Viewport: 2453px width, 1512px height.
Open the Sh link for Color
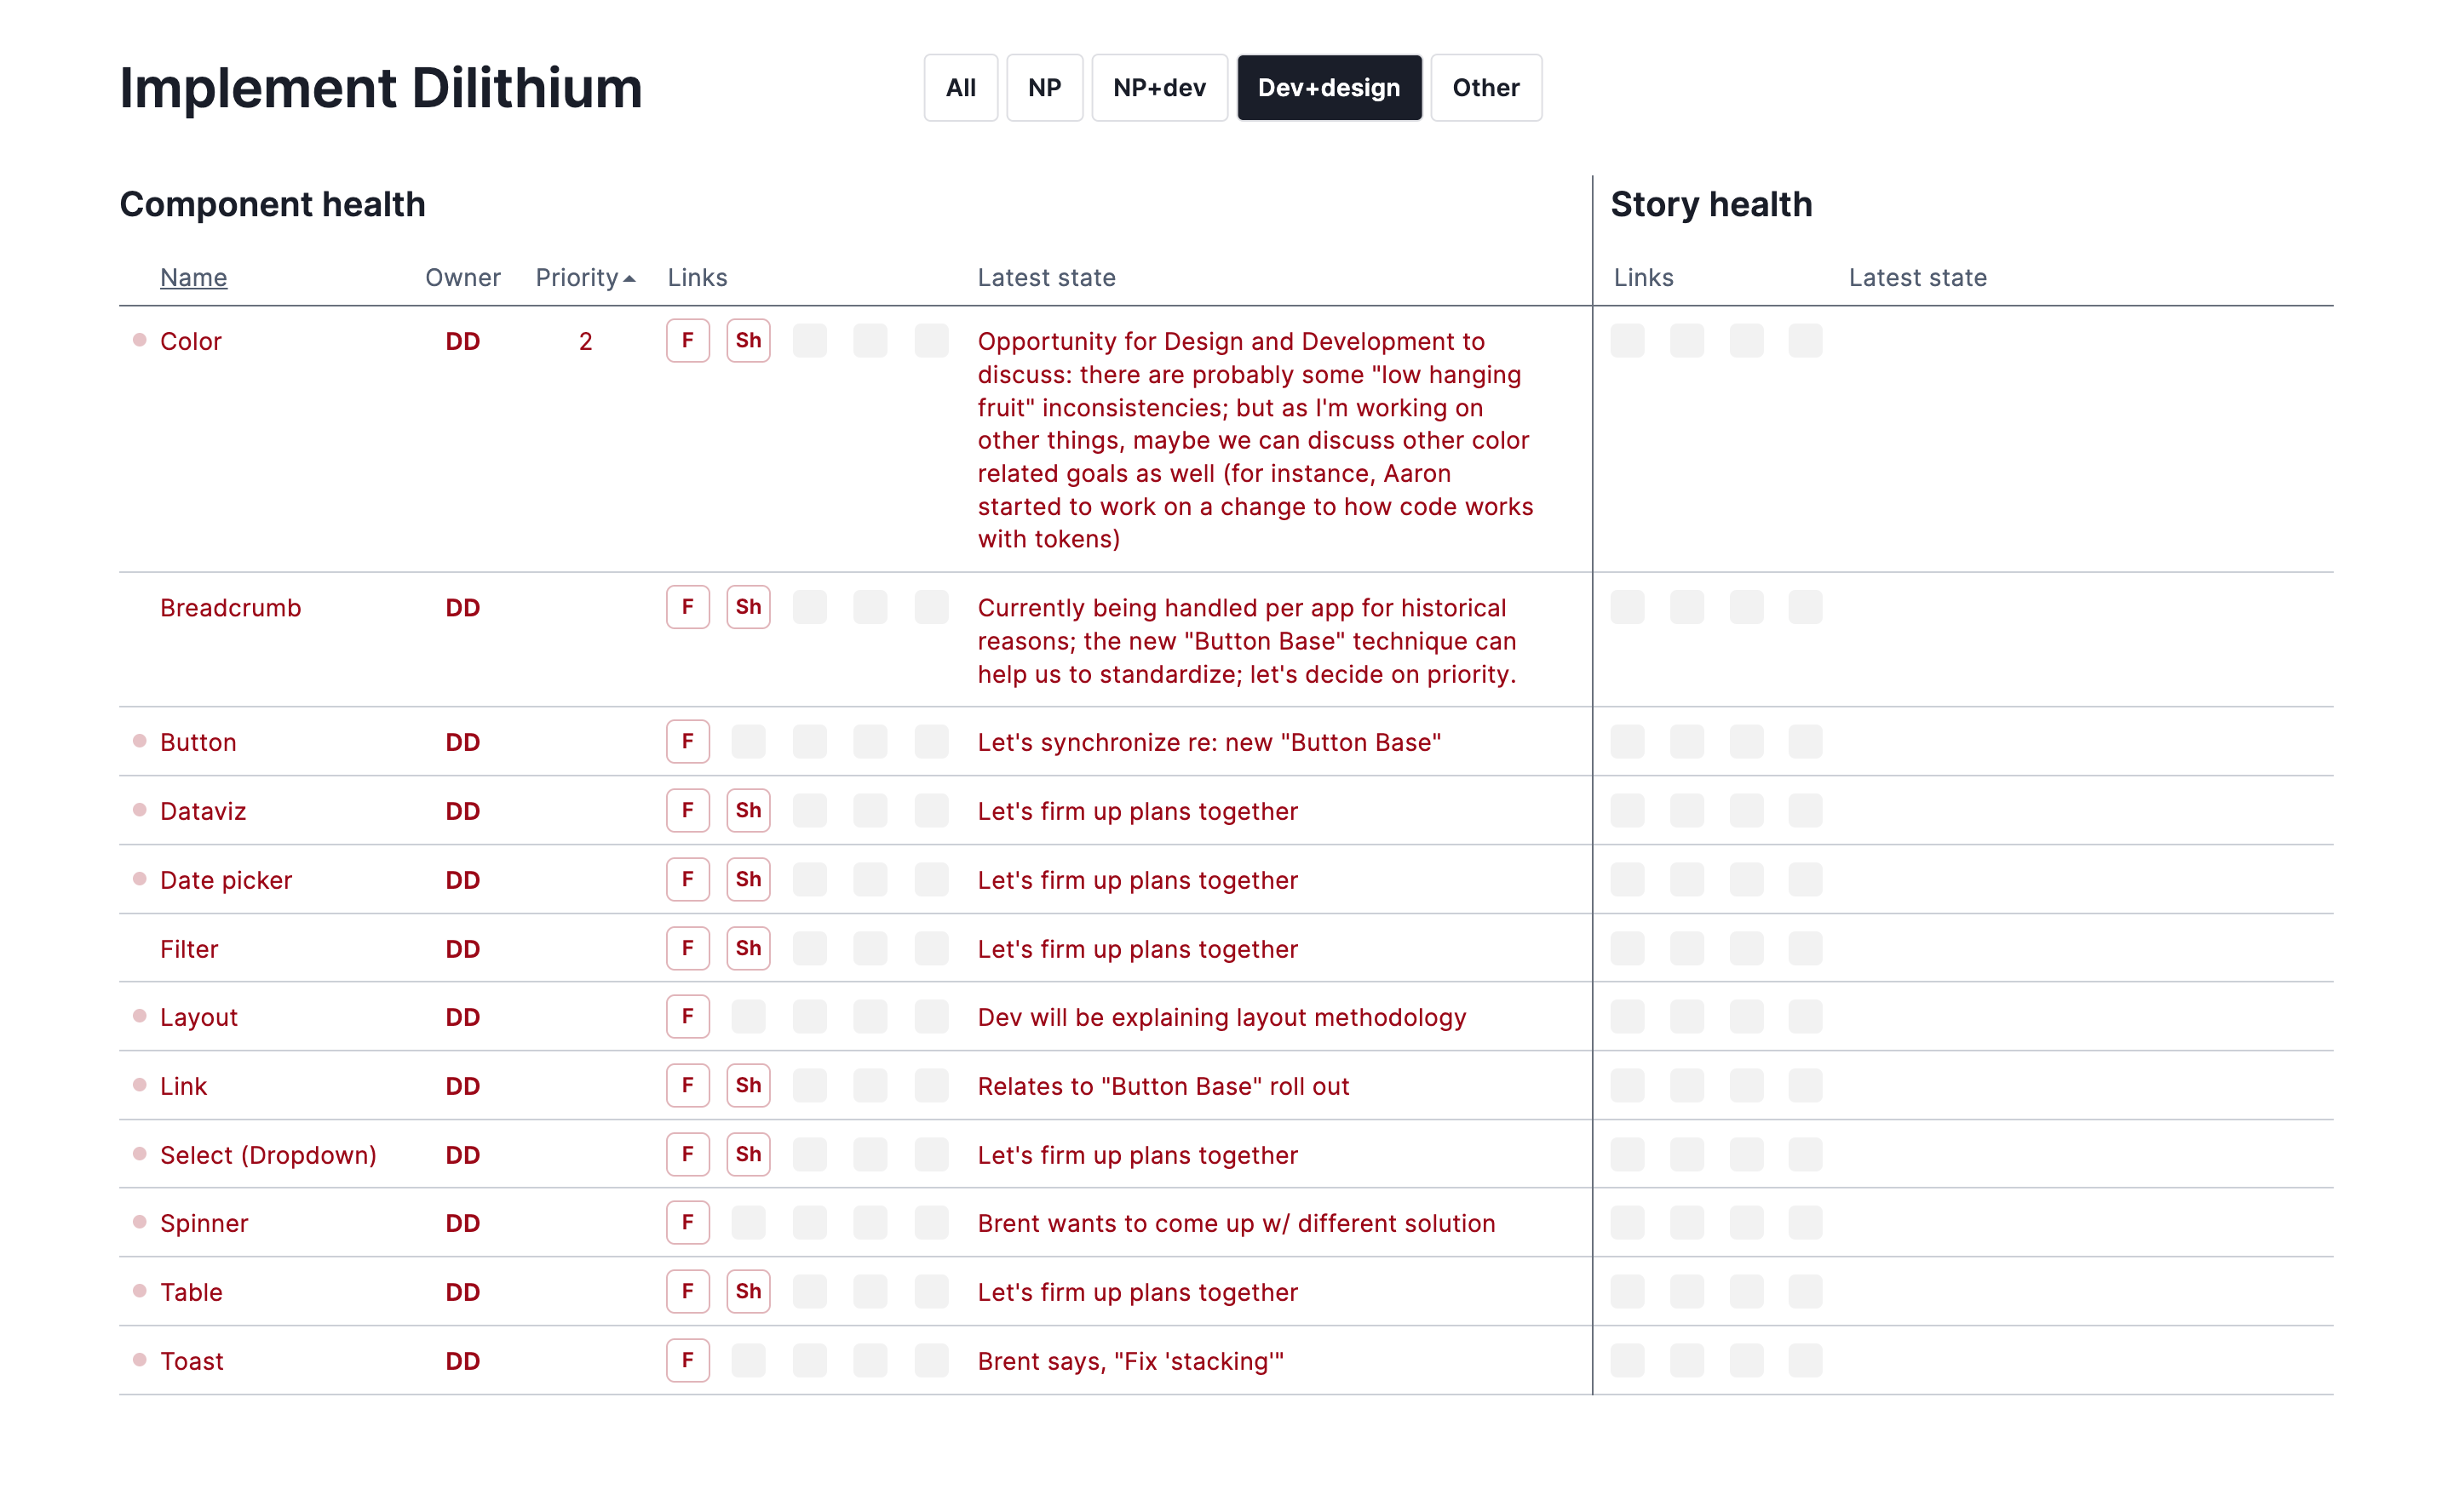pyautogui.click(x=749, y=341)
